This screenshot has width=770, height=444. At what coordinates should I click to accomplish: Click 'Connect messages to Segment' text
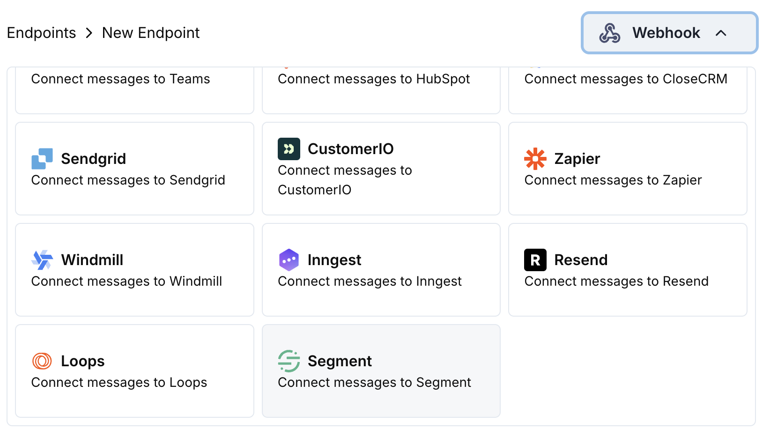(375, 383)
